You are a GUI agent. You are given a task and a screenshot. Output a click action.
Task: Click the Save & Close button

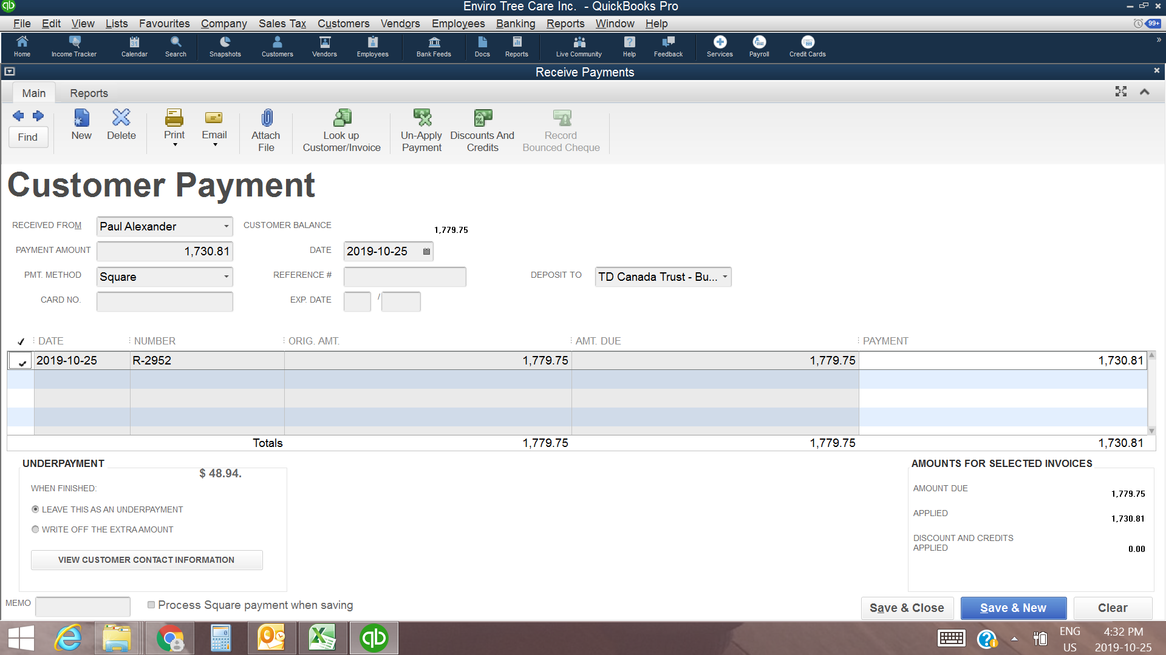pos(907,608)
